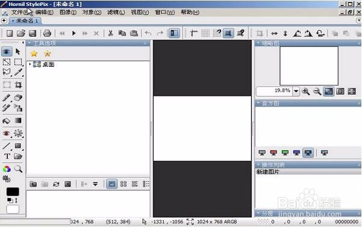
Task: Open the 窗口(W) menu
Action: tap(164, 13)
